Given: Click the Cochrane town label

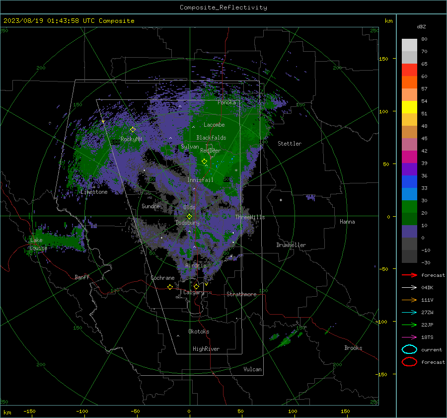Looking at the screenshot, I should pos(162,278).
